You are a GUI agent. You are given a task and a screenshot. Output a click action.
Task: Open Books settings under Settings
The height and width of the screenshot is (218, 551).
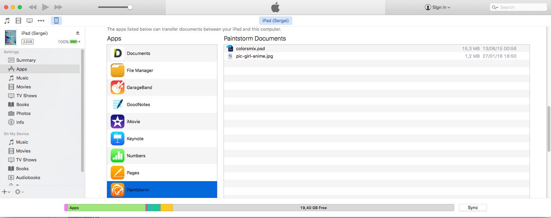[40, 104]
